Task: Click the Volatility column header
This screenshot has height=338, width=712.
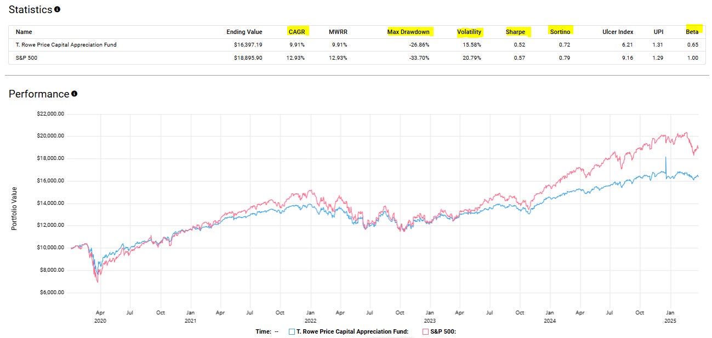Action: [x=469, y=32]
